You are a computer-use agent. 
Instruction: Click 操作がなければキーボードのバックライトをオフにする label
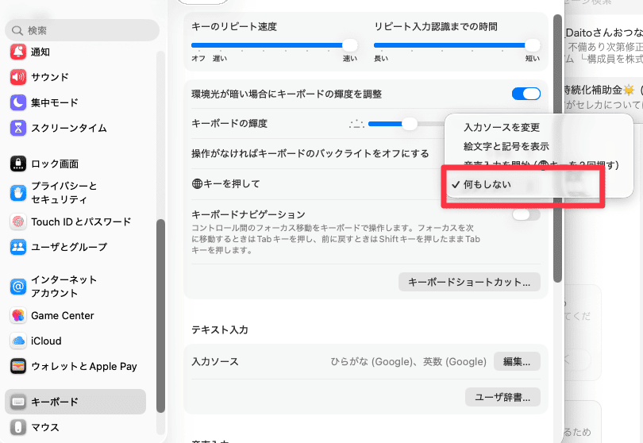click(310, 154)
